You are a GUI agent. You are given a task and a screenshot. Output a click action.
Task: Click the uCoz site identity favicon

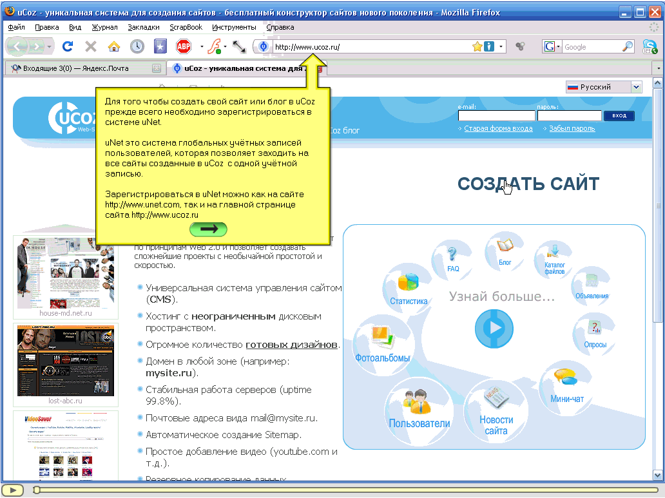(x=264, y=46)
